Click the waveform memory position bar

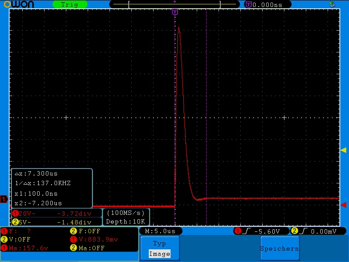click(x=175, y=4)
